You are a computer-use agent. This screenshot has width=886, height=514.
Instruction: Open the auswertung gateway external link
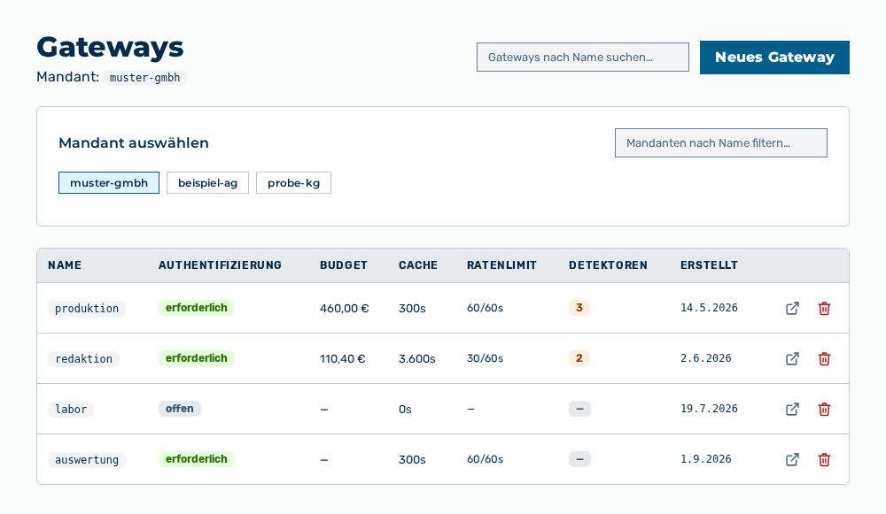click(792, 460)
